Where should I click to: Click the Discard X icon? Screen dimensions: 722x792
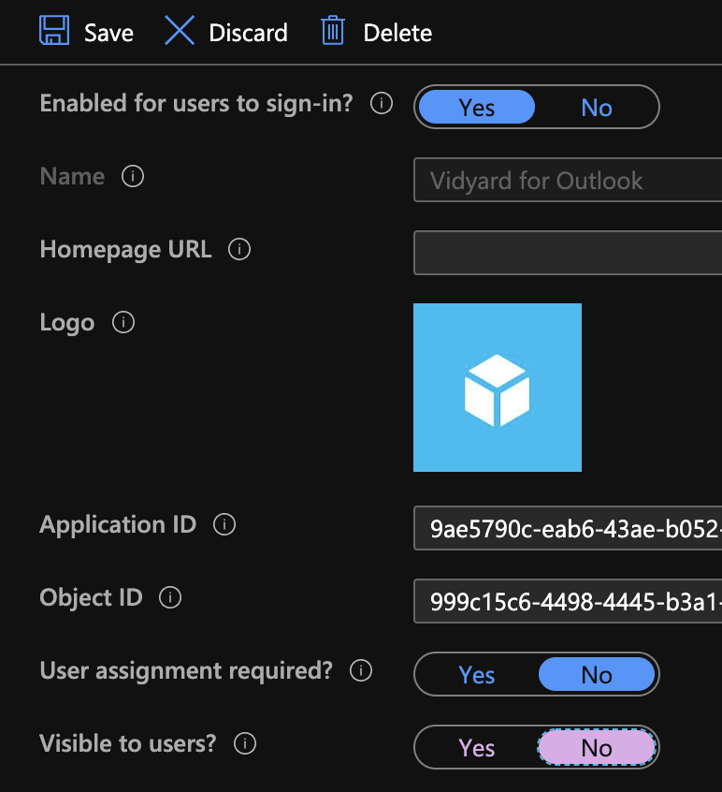coord(179,31)
